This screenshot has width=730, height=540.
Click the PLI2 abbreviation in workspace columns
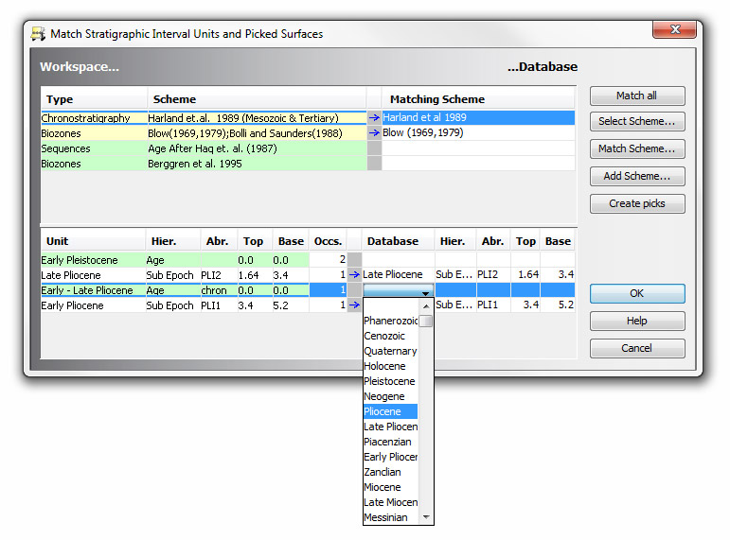pos(219,275)
